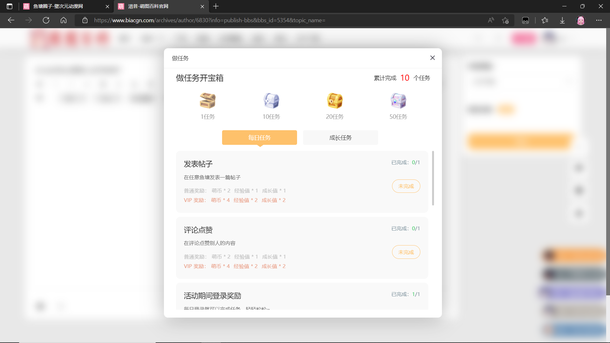Image resolution: width=610 pixels, height=343 pixels.
Task: Click 未完成 button for 发表帖子
Action: 405,186
